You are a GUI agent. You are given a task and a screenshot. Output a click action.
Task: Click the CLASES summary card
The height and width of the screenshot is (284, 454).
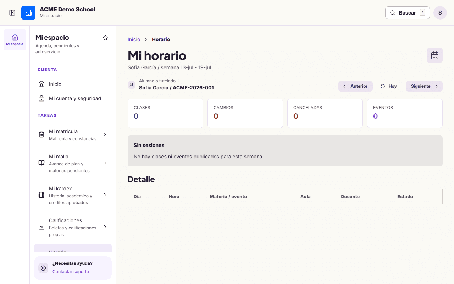point(165,113)
